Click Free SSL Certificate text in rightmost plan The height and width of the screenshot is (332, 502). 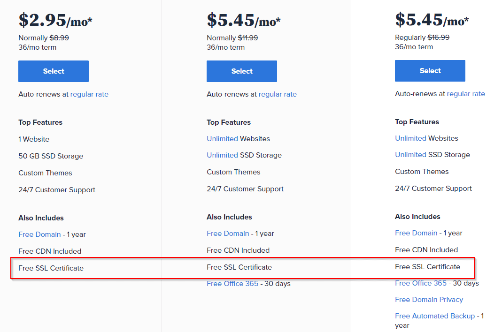[427, 267]
